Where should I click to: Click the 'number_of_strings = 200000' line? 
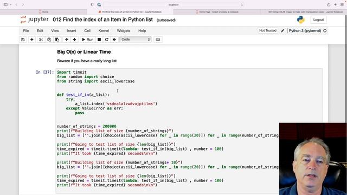pyautogui.click(x=87, y=126)
